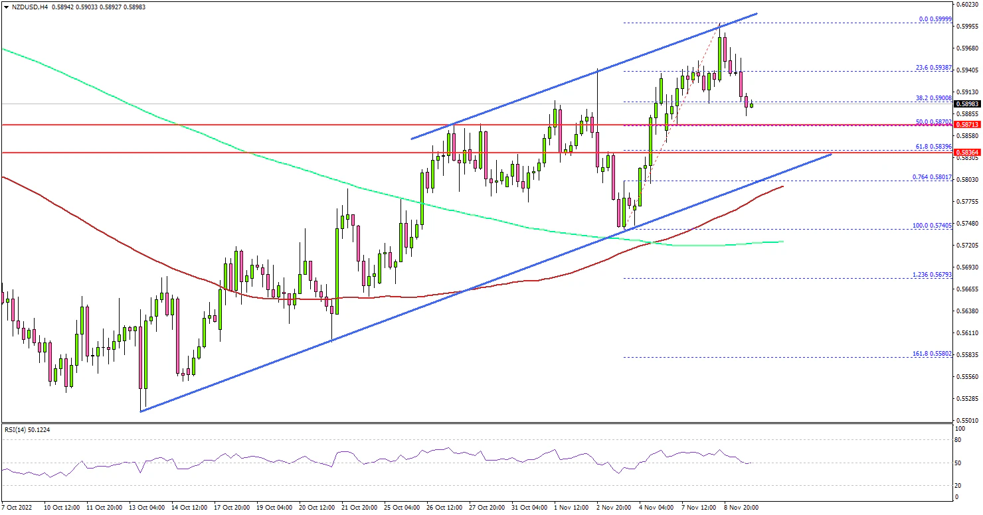Screen dimensions: 983x515
Task: Click the 0.764 Fibonacci label at 0.58017
Action: [x=932, y=177]
